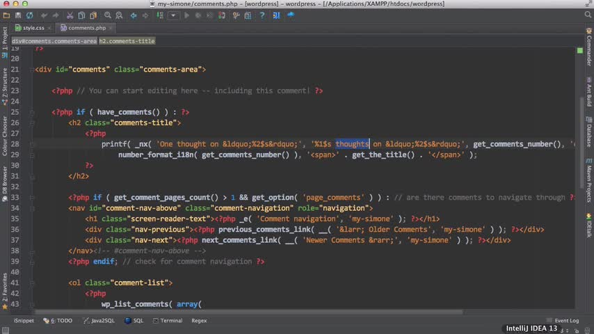Open the iSnippet bottom panel
Screen dimensions: 594x334
click(24, 321)
